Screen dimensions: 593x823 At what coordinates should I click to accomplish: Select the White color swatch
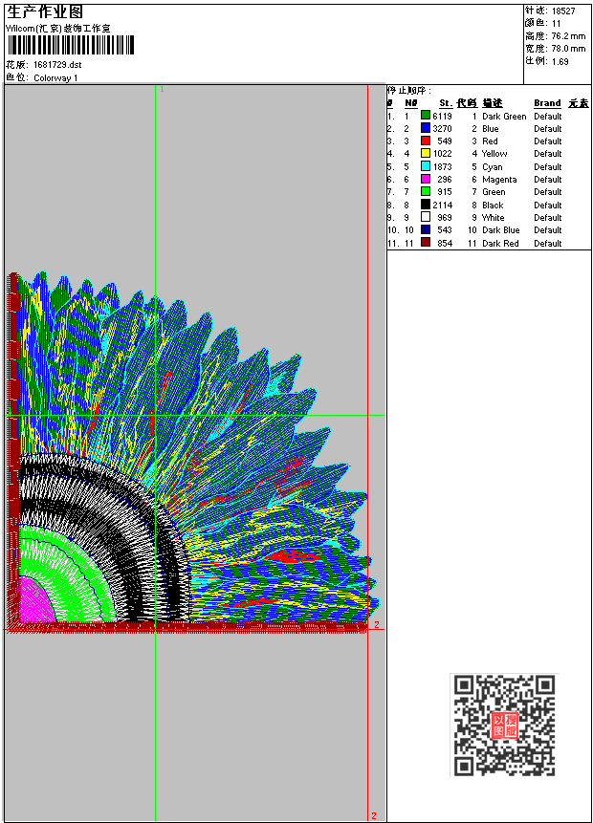coord(426,217)
